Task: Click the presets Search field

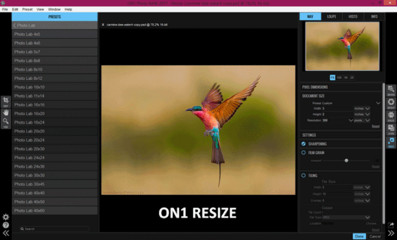Action: click(55, 229)
